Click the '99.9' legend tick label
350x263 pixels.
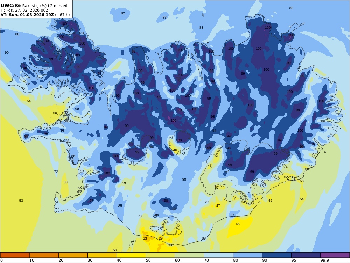pos(324,260)
